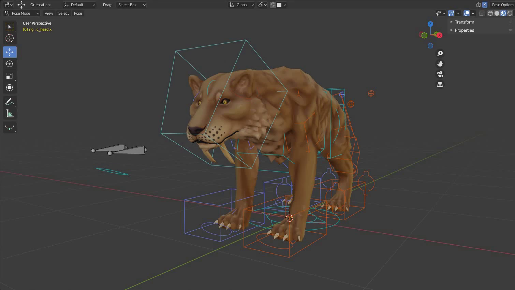Toggle the camera view icon
Screen dimensions: 515x290
440,74
